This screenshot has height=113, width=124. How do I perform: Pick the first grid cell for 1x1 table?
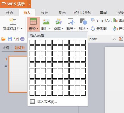pos(32,42)
